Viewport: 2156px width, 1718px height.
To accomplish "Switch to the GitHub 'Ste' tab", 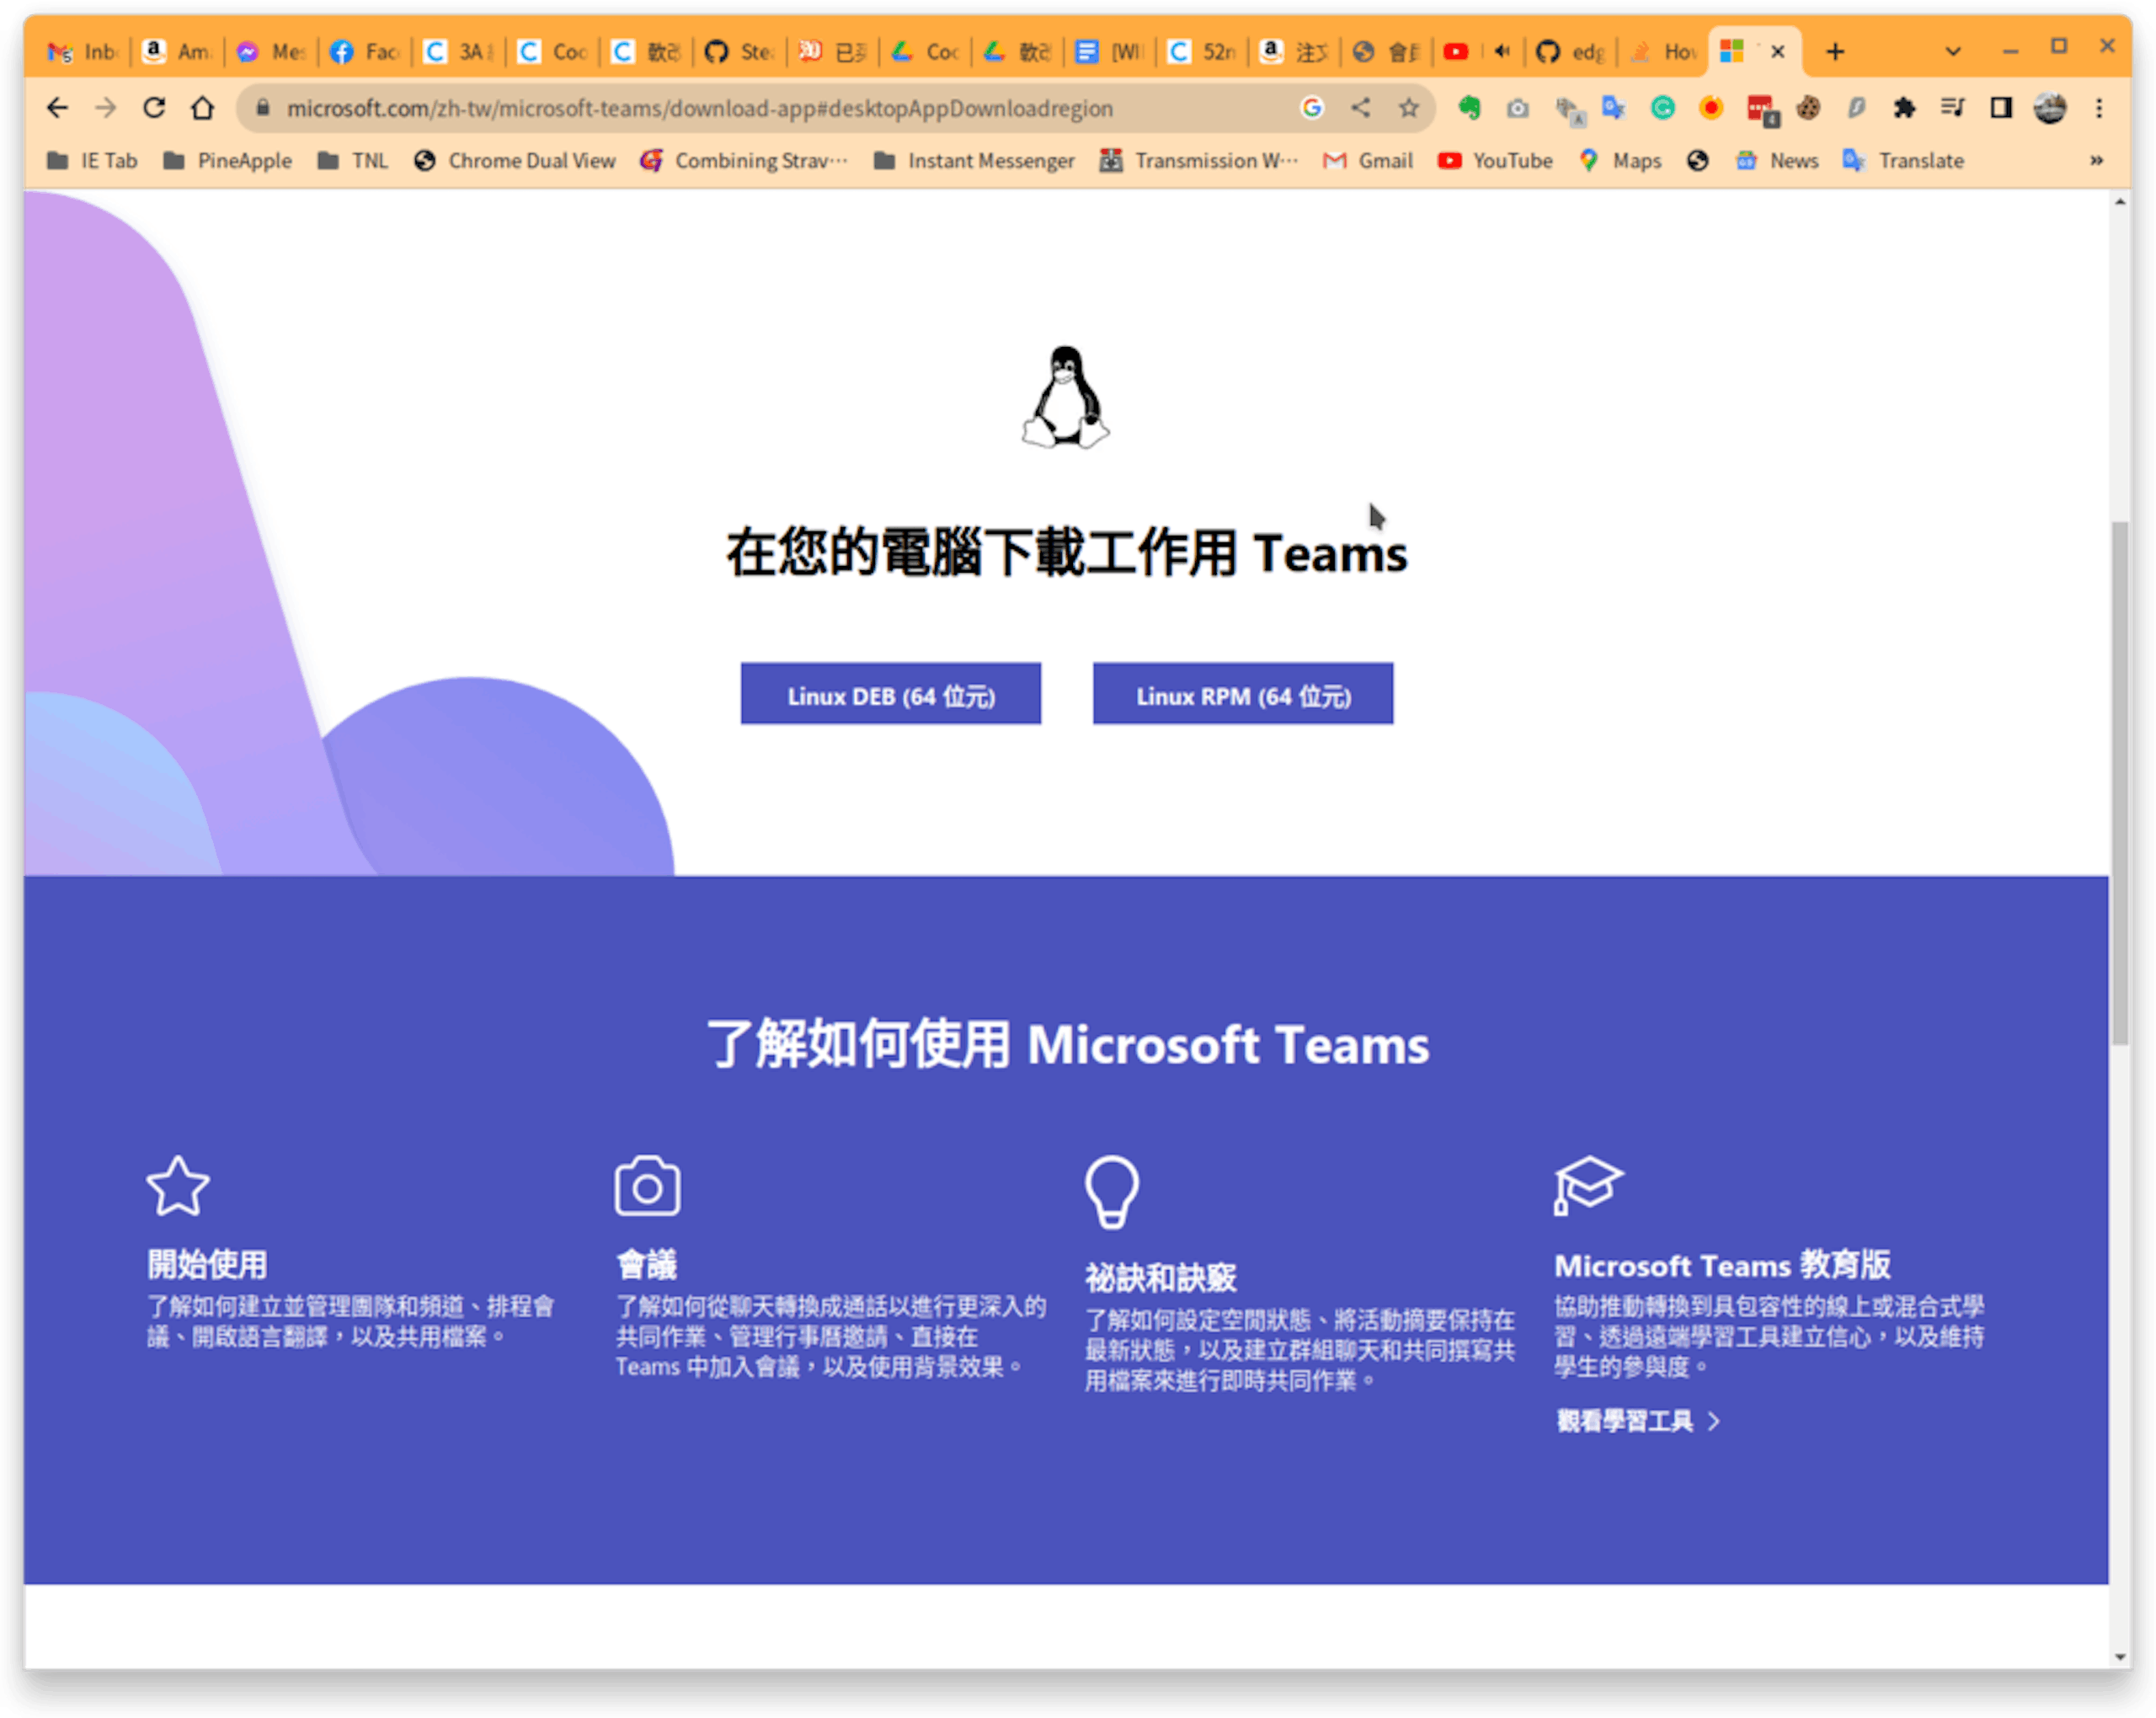I will pos(738,52).
